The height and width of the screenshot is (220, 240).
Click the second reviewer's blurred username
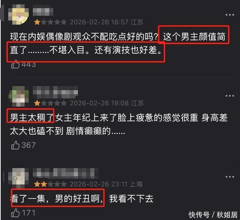pos(55,92)
